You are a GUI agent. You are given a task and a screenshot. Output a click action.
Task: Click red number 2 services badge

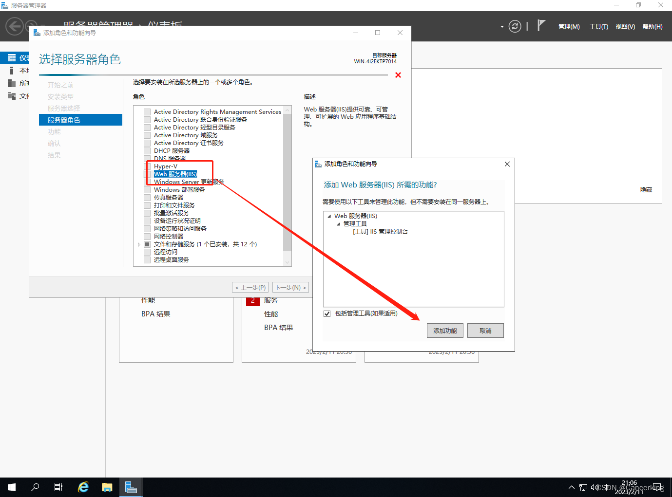click(253, 301)
